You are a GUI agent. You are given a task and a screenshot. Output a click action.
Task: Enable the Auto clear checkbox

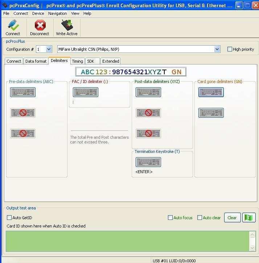tap(200, 218)
